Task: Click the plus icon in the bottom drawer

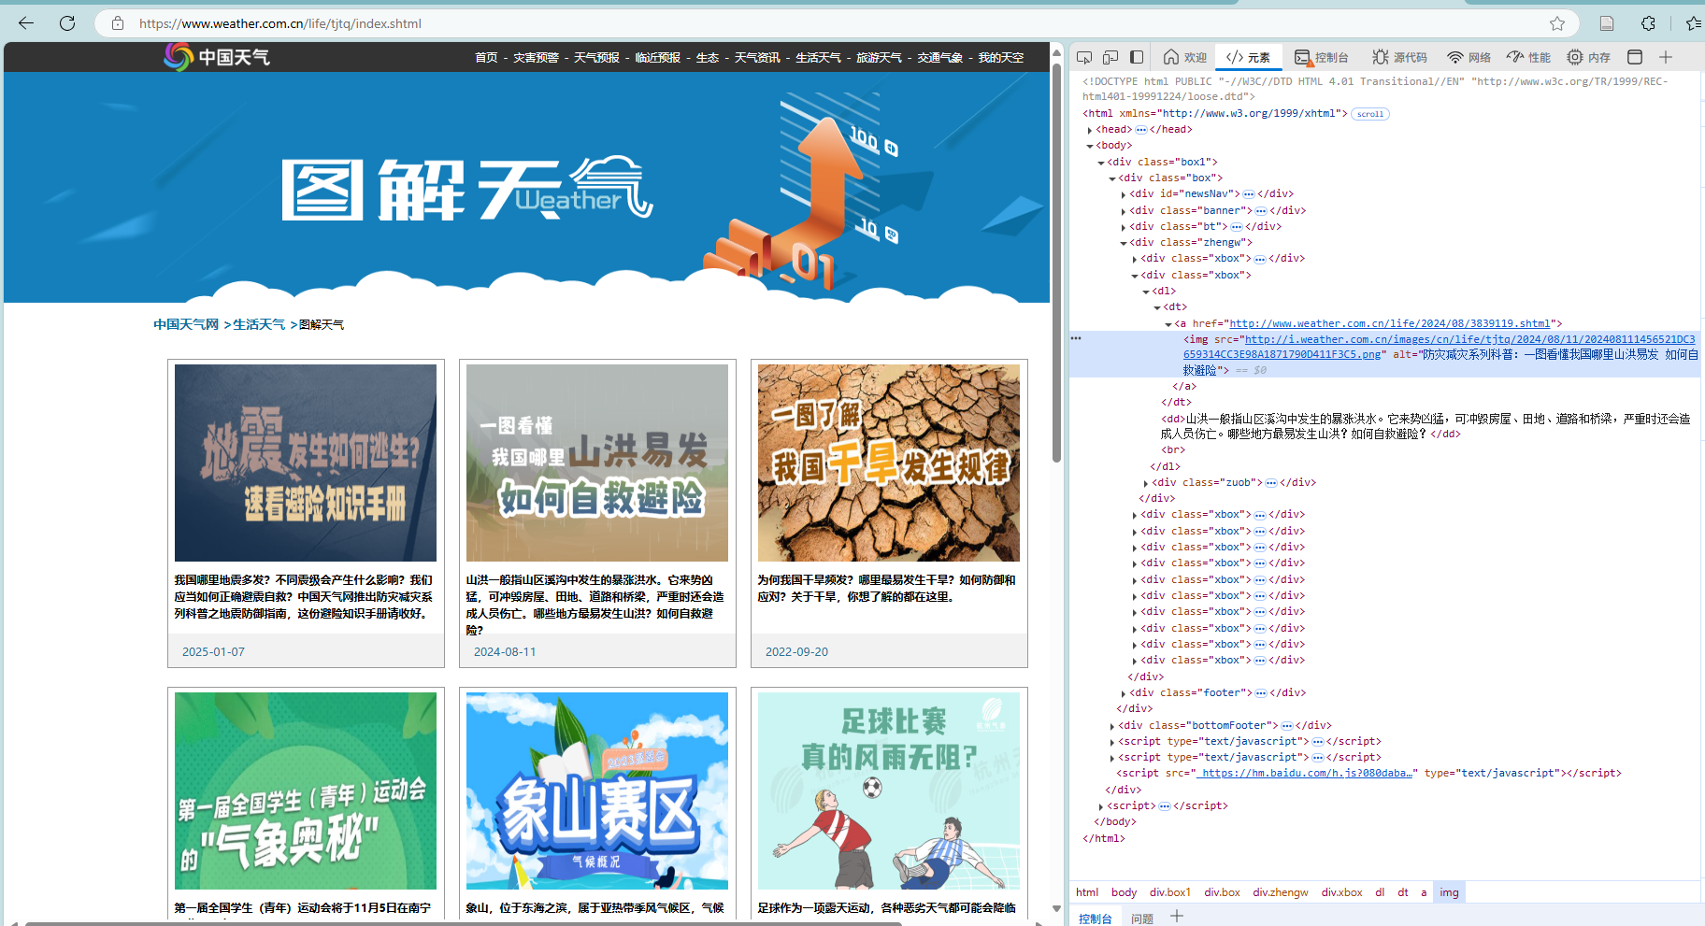Action: [1177, 917]
